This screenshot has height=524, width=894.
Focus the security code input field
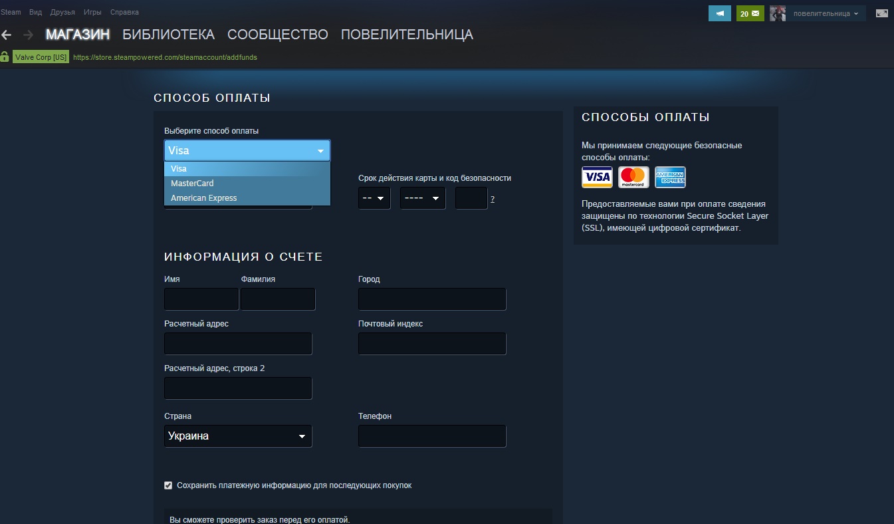pyautogui.click(x=471, y=198)
